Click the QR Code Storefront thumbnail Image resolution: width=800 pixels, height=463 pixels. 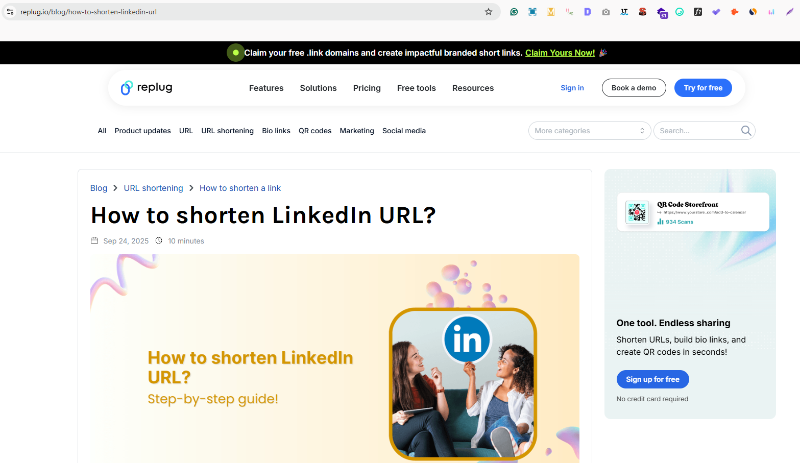pos(637,211)
